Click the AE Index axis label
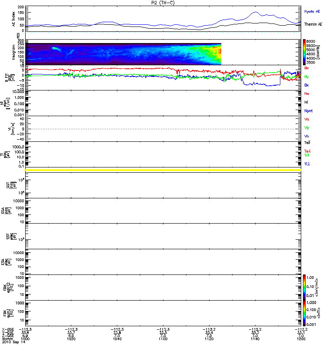Screen dimensions: 326x348 pyautogui.click(x=14, y=19)
